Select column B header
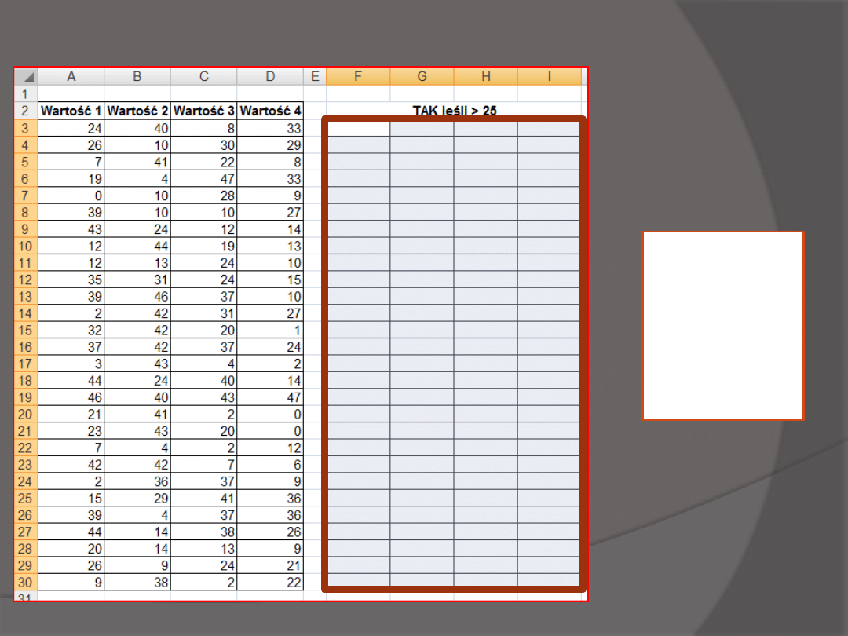This screenshot has height=636, width=848. [x=137, y=76]
